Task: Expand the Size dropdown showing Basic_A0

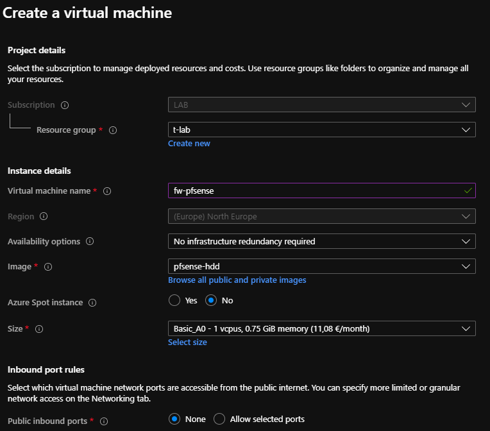Action: (x=321, y=328)
